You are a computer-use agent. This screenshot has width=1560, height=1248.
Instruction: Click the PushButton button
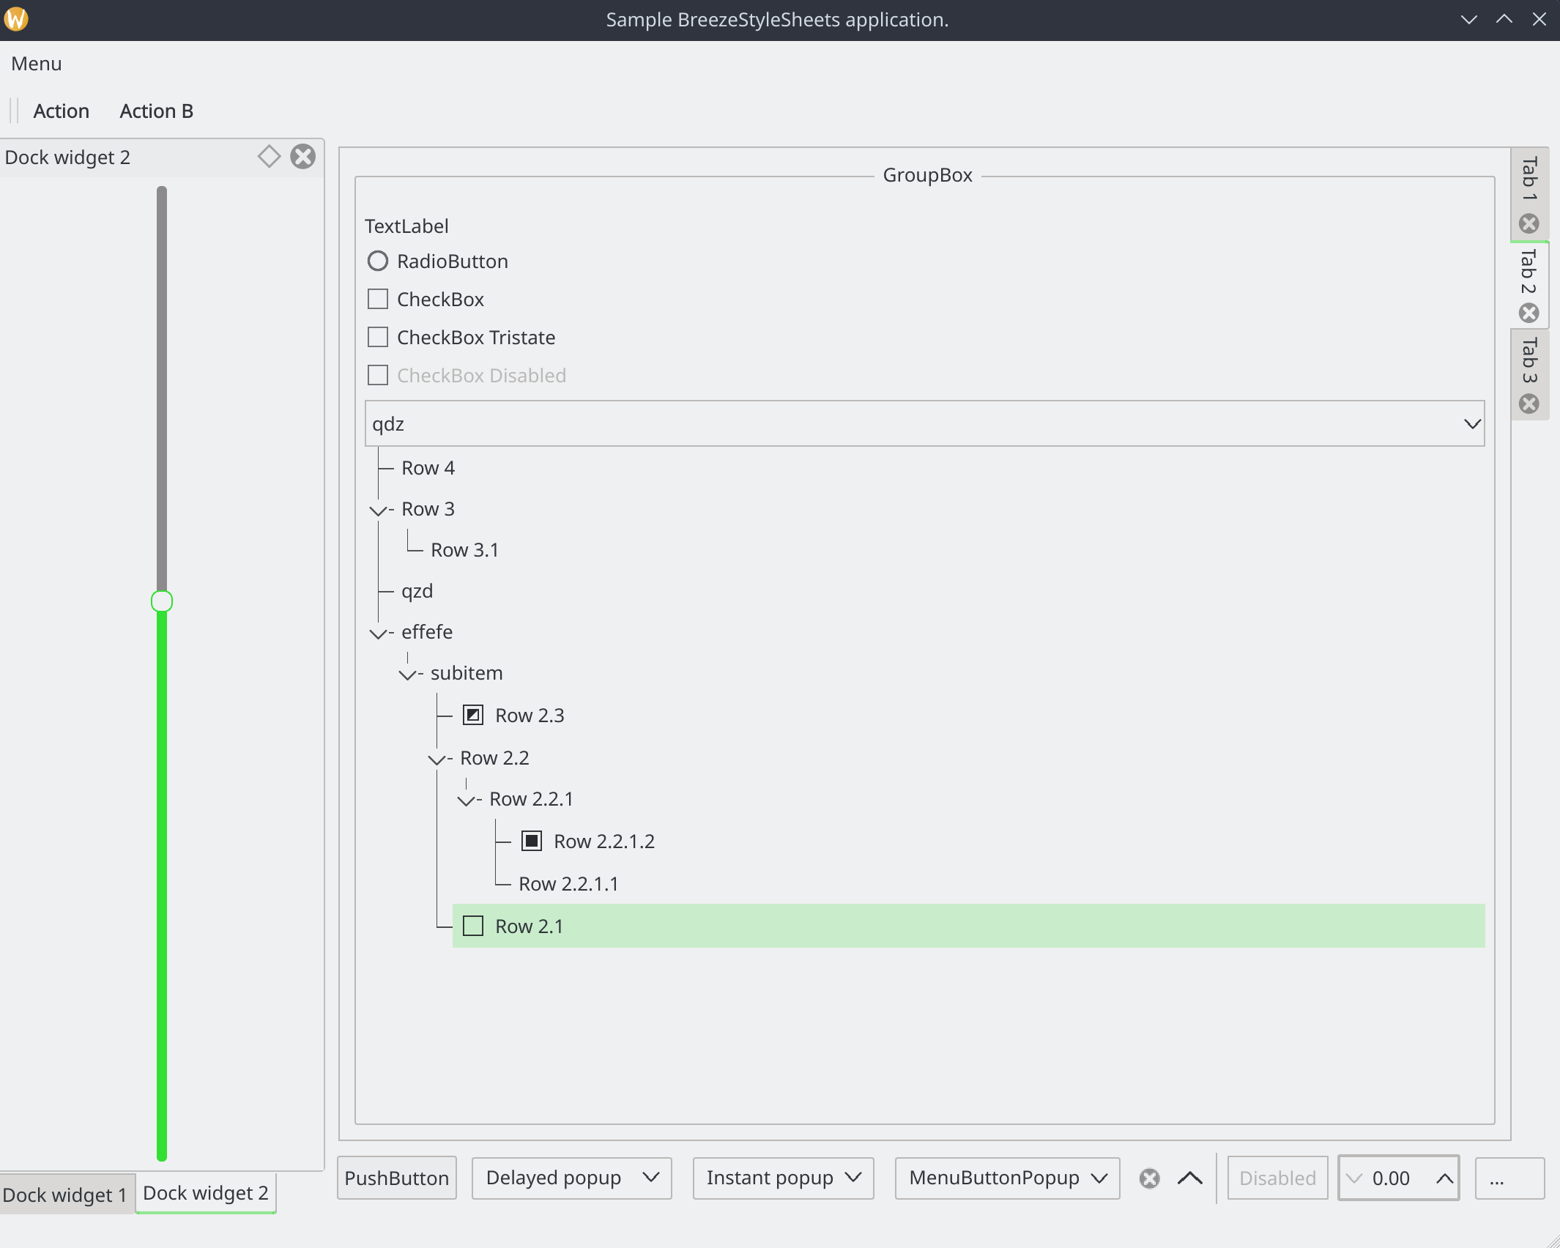tap(397, 1178)
